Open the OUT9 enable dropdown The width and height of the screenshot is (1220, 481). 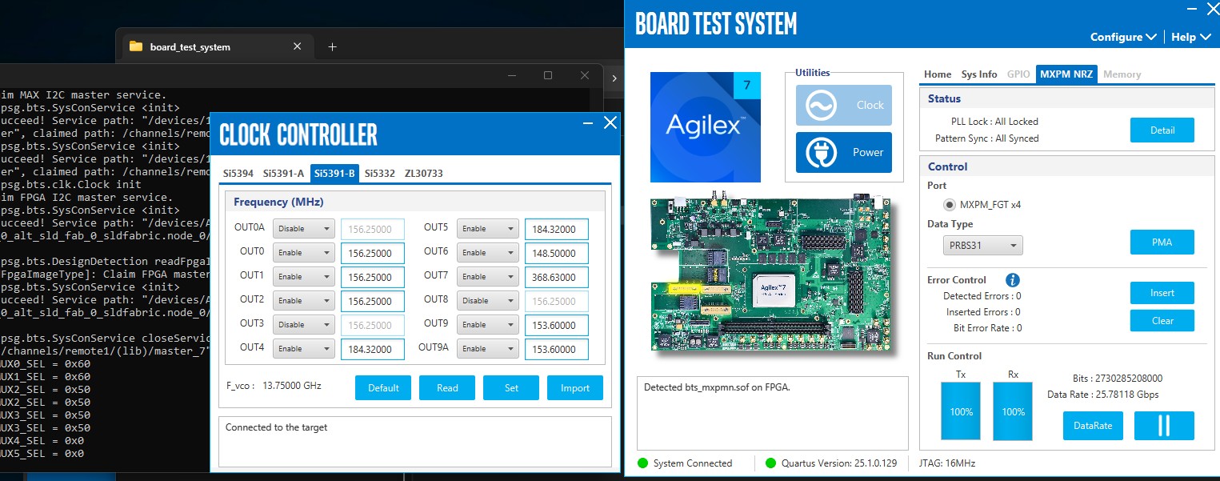click(487, 325)
